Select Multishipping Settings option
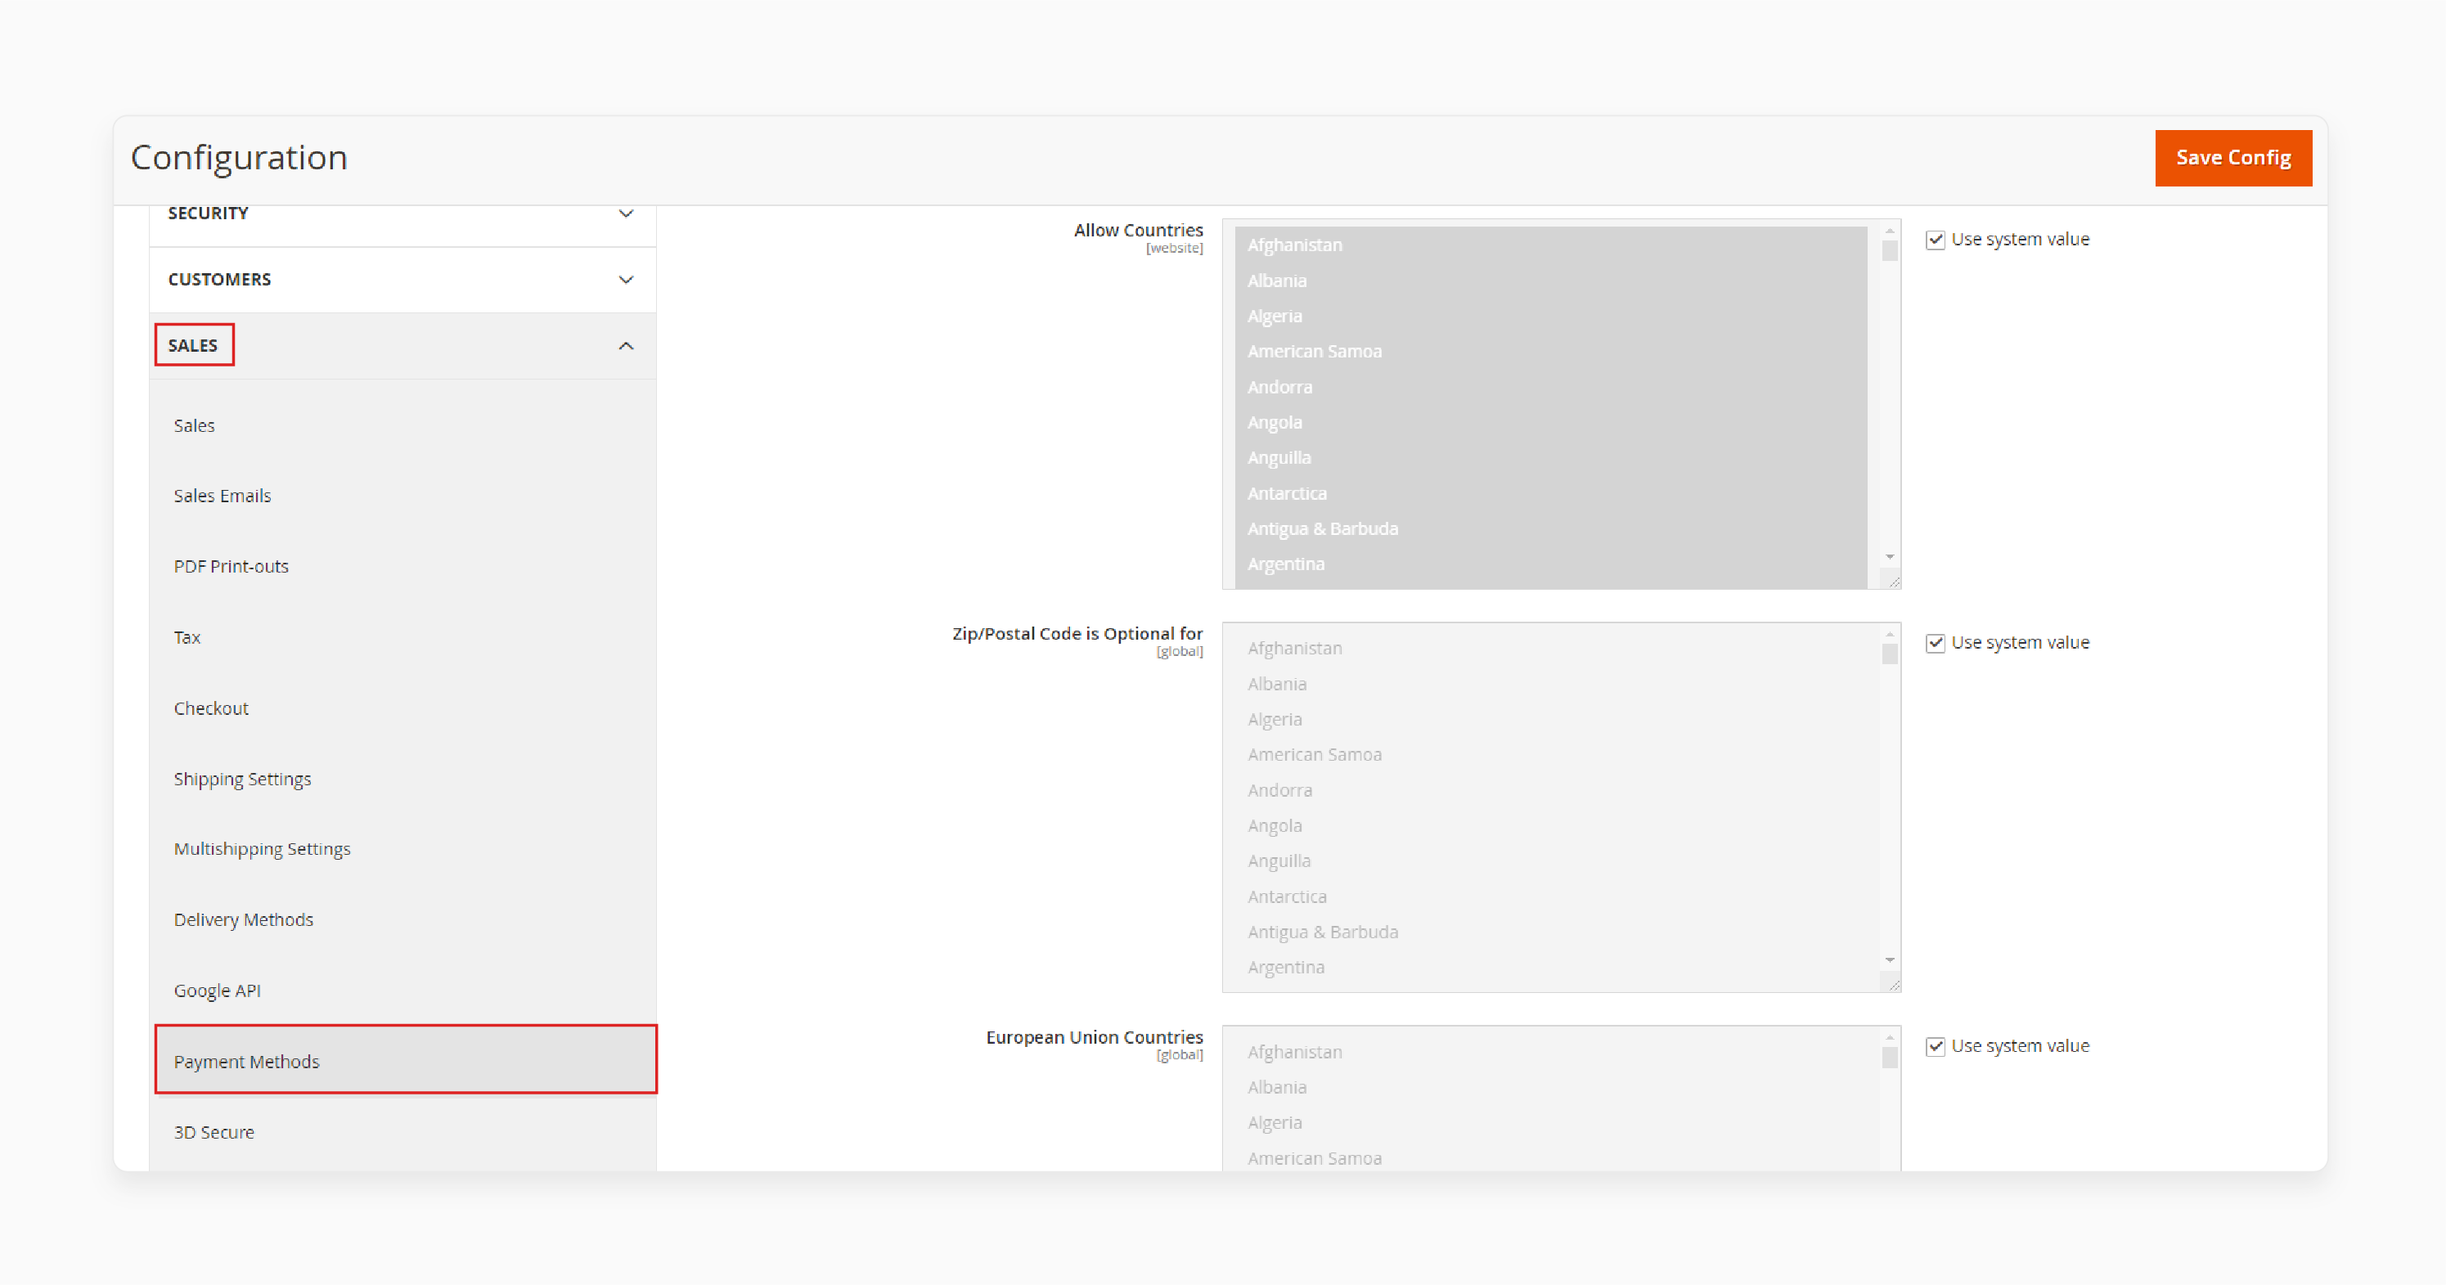2446x1285 pixels. coord(263,848)
